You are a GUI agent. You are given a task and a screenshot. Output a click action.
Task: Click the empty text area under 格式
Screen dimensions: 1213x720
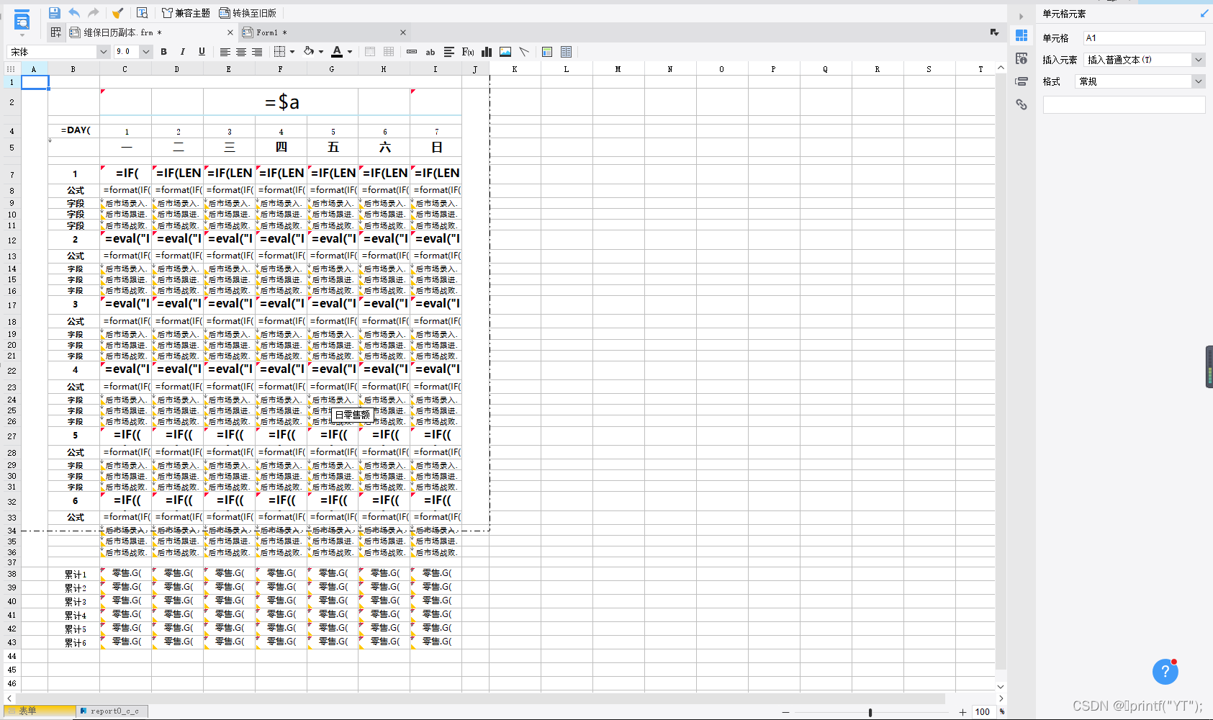[1124, 104]
